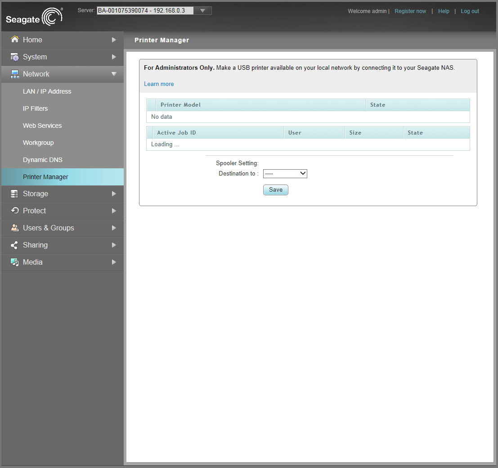Click the Seagate logo

click(34, 17)
